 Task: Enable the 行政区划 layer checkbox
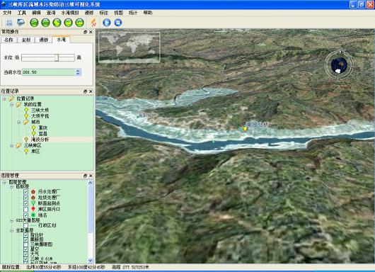pyautogui.click(x=26, y=225)
